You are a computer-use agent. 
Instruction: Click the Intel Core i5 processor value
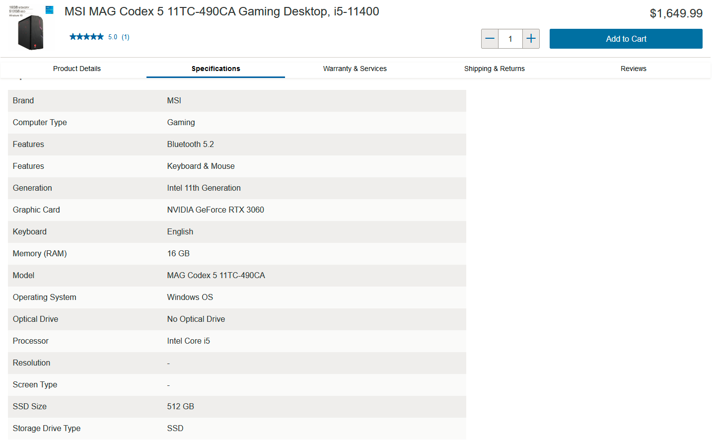point(188,341)
